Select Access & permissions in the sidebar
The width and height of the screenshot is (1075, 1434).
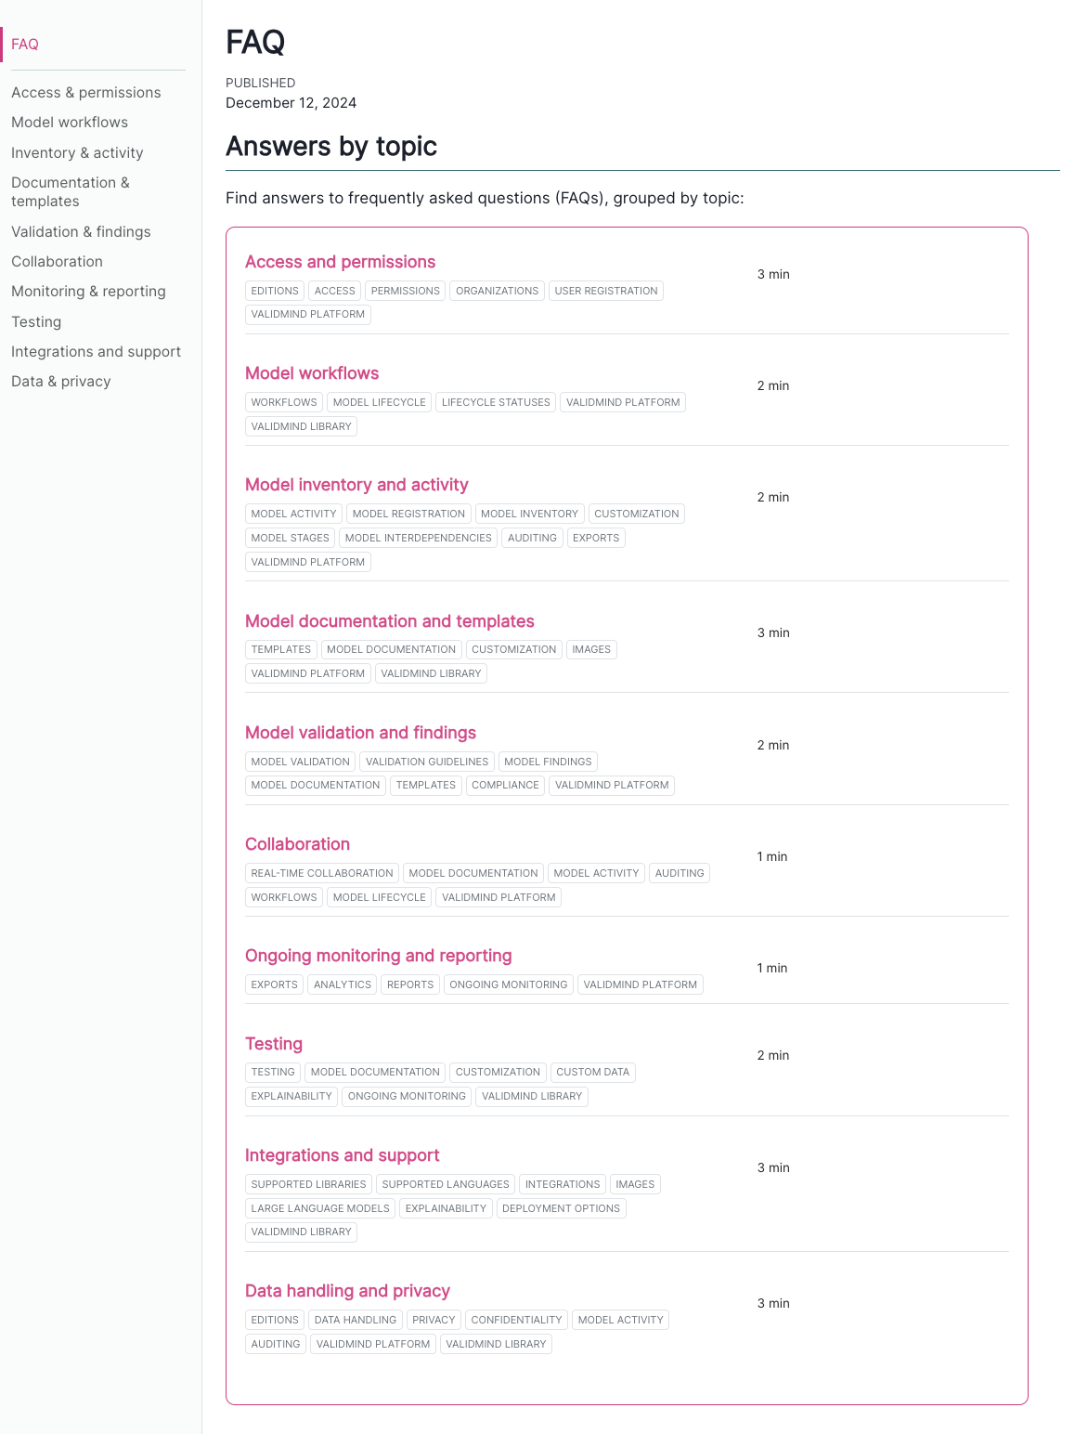coord(85,92)
